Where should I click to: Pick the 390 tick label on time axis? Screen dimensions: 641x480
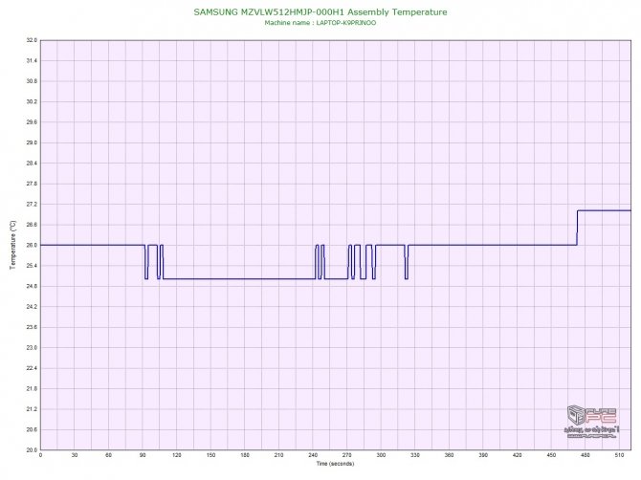[x=483, y=455]
